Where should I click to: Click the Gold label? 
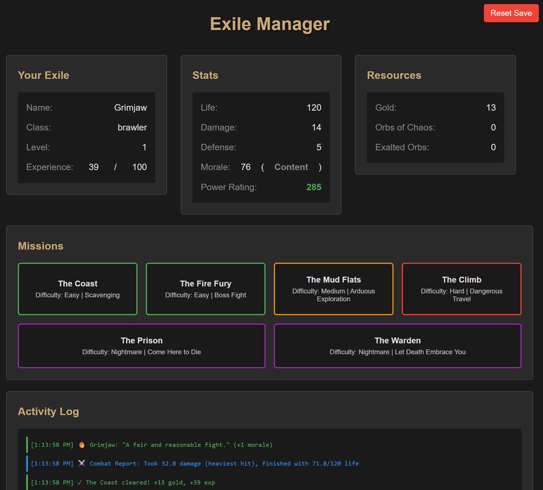[386, 108]
